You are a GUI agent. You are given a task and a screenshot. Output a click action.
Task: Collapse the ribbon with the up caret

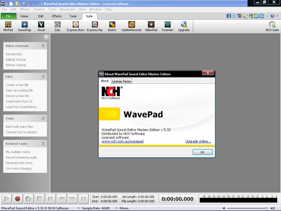click(x=267, y=16)
